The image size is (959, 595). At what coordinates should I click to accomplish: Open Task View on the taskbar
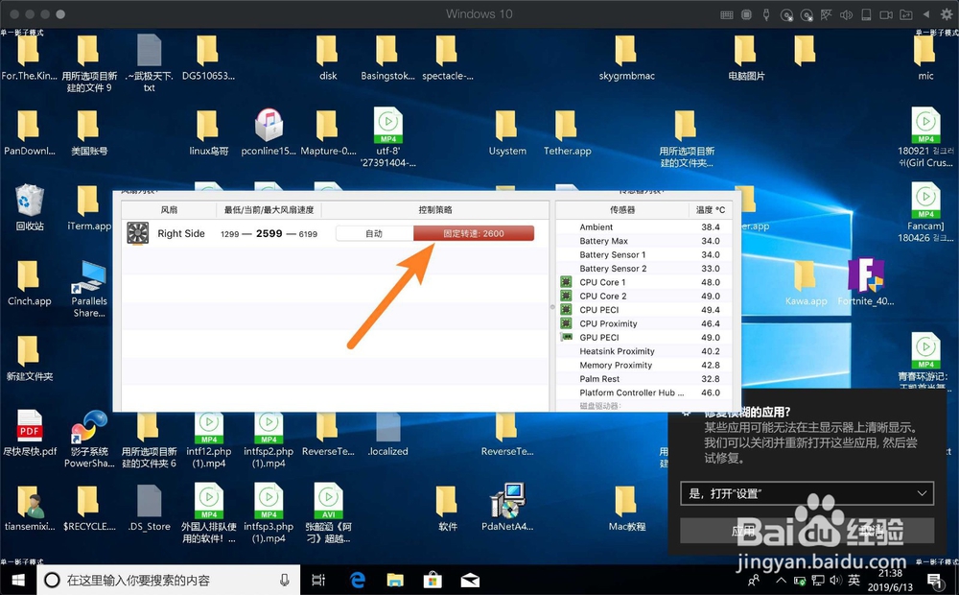tap(318, 580)
